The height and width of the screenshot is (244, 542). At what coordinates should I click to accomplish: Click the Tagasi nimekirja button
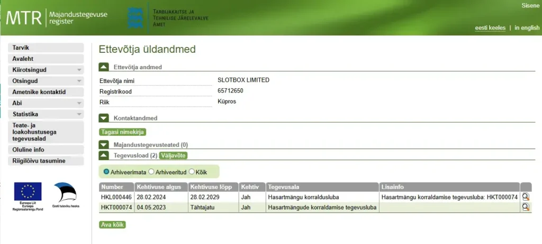point(122,132)
